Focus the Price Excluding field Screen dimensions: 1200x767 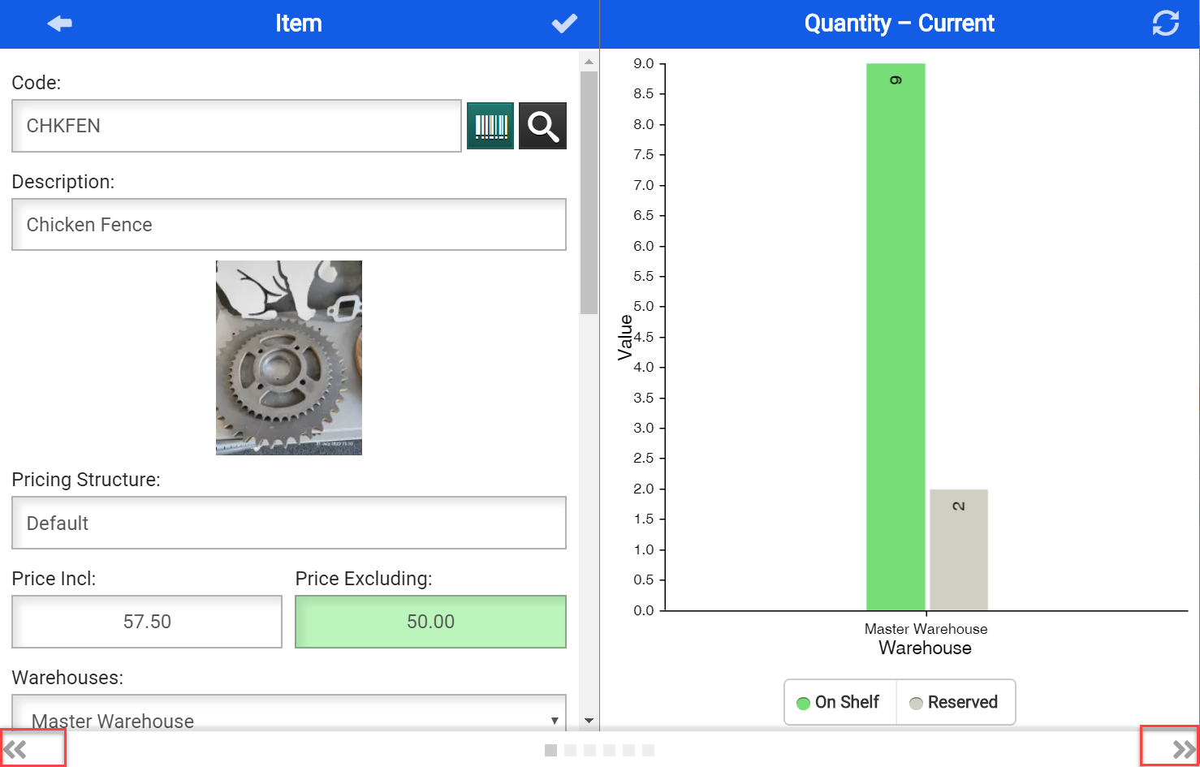pyautogui.click(x=430, y=622)
